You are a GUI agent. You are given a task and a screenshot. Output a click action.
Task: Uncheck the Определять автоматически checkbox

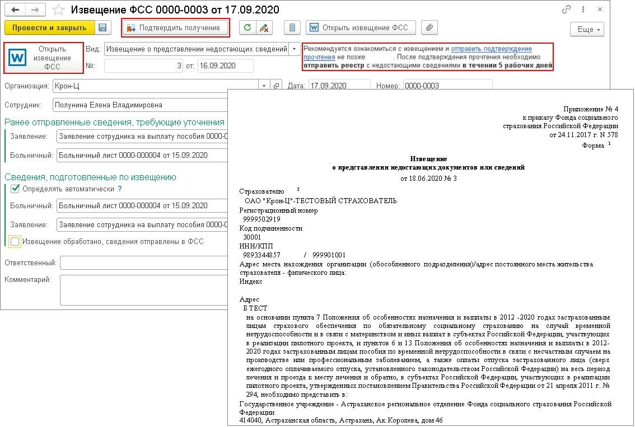[x=15, y=189]
